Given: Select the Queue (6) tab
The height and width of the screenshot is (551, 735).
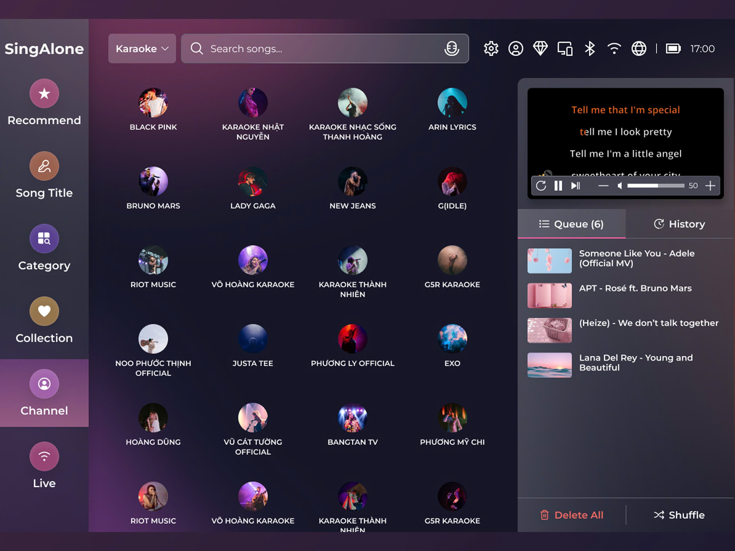Looking at the screenshot, I should [x=571, y=224].
